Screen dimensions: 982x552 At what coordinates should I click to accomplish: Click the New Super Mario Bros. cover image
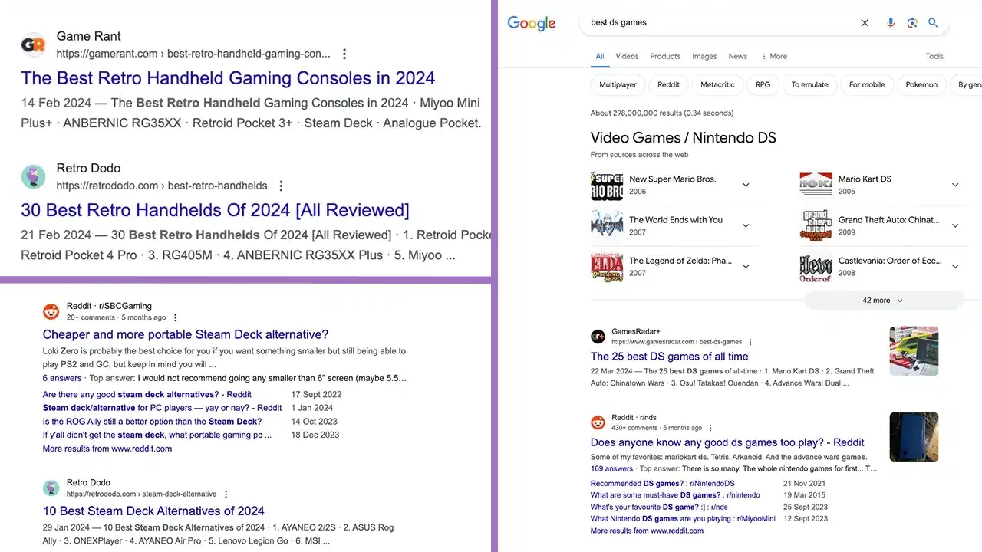(x=607, y=186)
